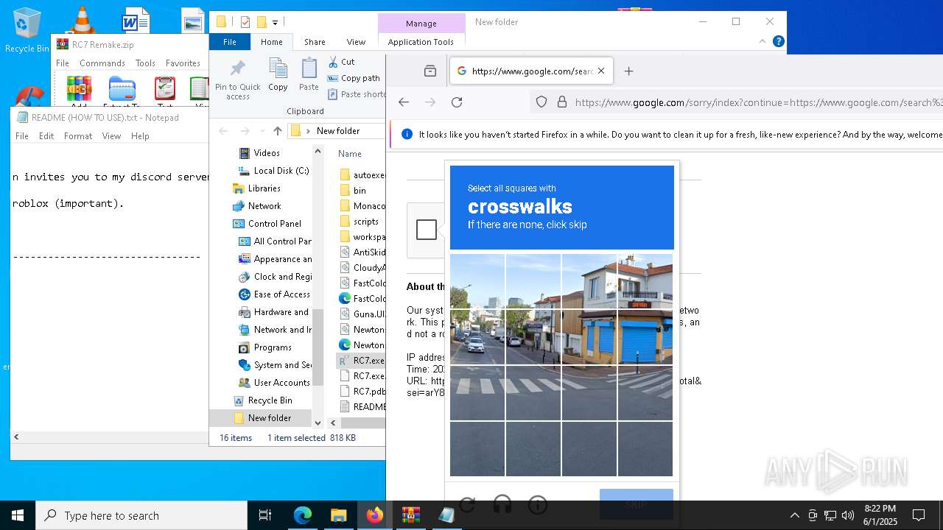This screenshot has height=530, width=943.
Task: Close the Google search tab
Action: [x=601, y=71]
